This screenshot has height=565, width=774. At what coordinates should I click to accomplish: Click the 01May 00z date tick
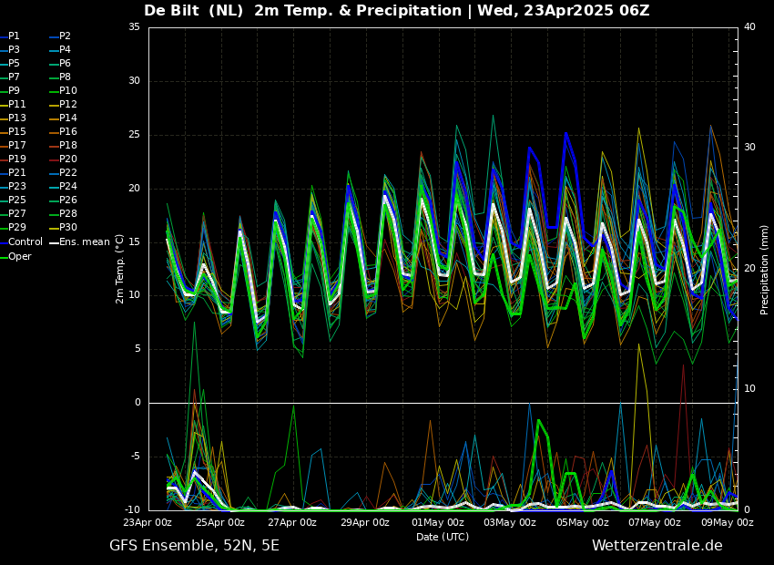[x=437, y=523]
